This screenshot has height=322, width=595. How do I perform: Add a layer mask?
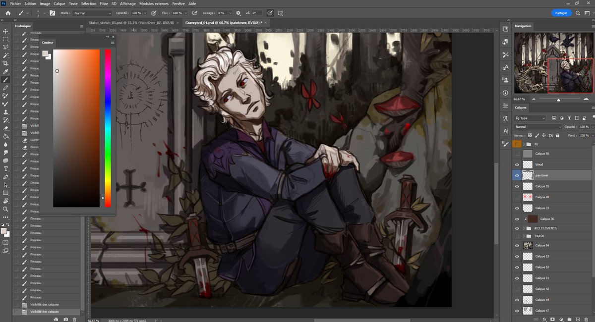[x=552, y=319]
